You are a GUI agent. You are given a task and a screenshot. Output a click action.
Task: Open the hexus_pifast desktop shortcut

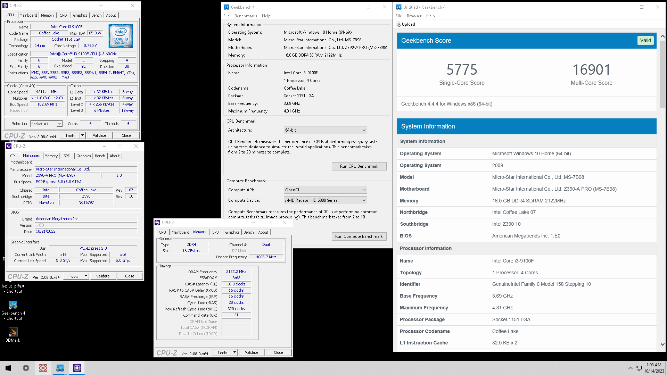click(x=13, y=288)
